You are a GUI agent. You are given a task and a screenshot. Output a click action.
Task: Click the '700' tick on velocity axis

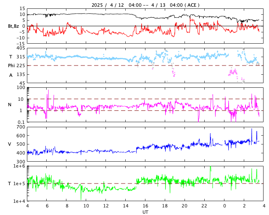[21, 127]
